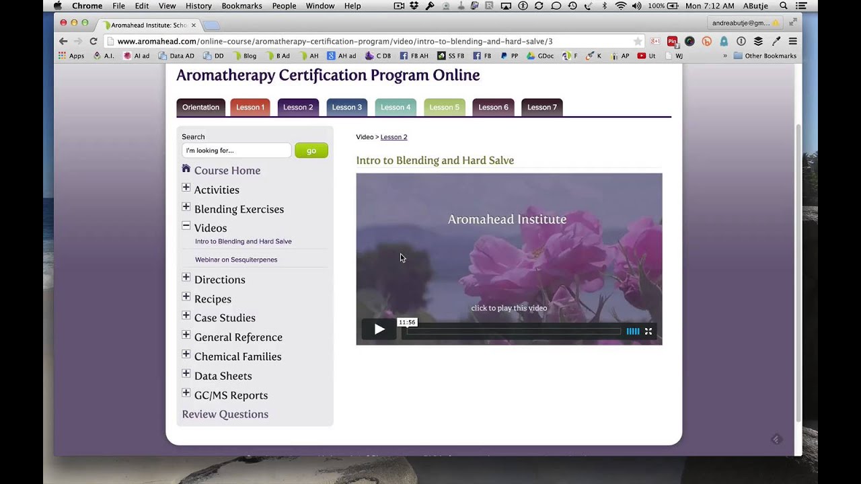The width and height of the screenshot is (861, 484).
Task: Play the Intro to Blending video
Action: [379, 329]
